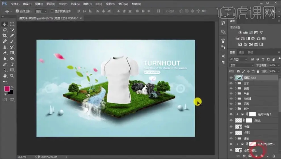Click the swap foreground/background colors arrow

12,87
